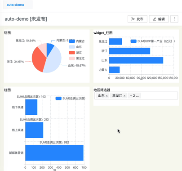The width and height of the screenshot is (182, 171).
Task: Click the 浙江 bar in widget_柱图
Action: (129, 51)
